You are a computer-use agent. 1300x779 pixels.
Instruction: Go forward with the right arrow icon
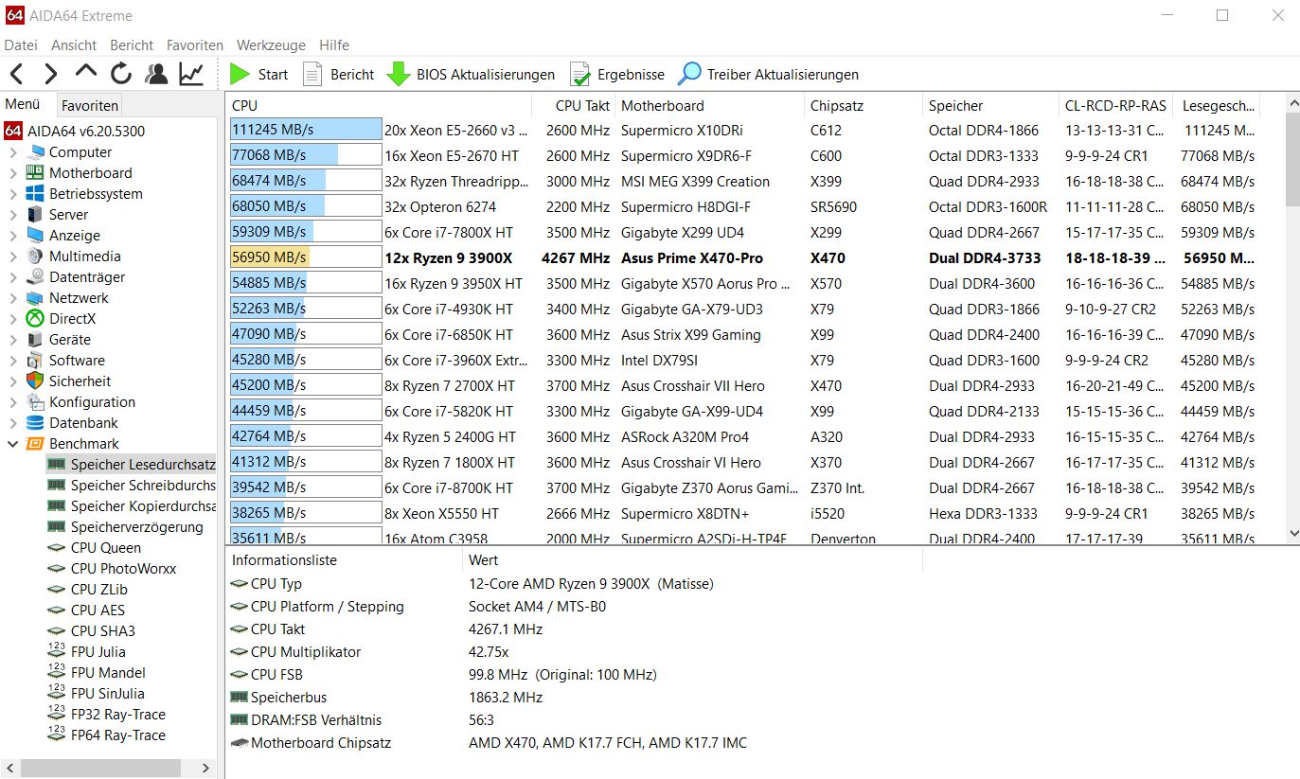point(51,74)
